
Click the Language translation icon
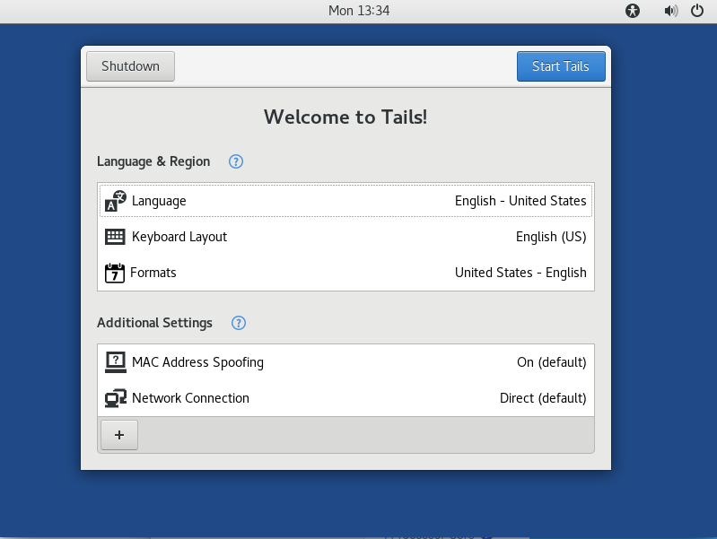pyautogui.click(x=116, y=201)
